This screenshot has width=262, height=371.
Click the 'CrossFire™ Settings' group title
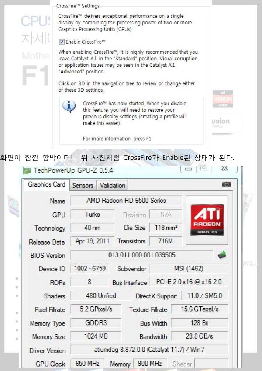78,6
